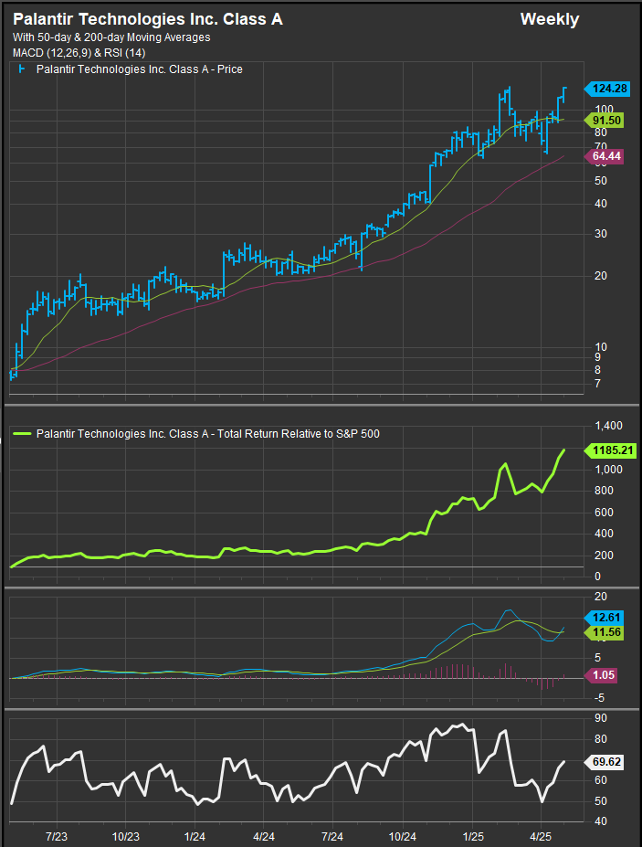
Task: Click the 69.62 RSI value tag
Action: coord(605,762)
